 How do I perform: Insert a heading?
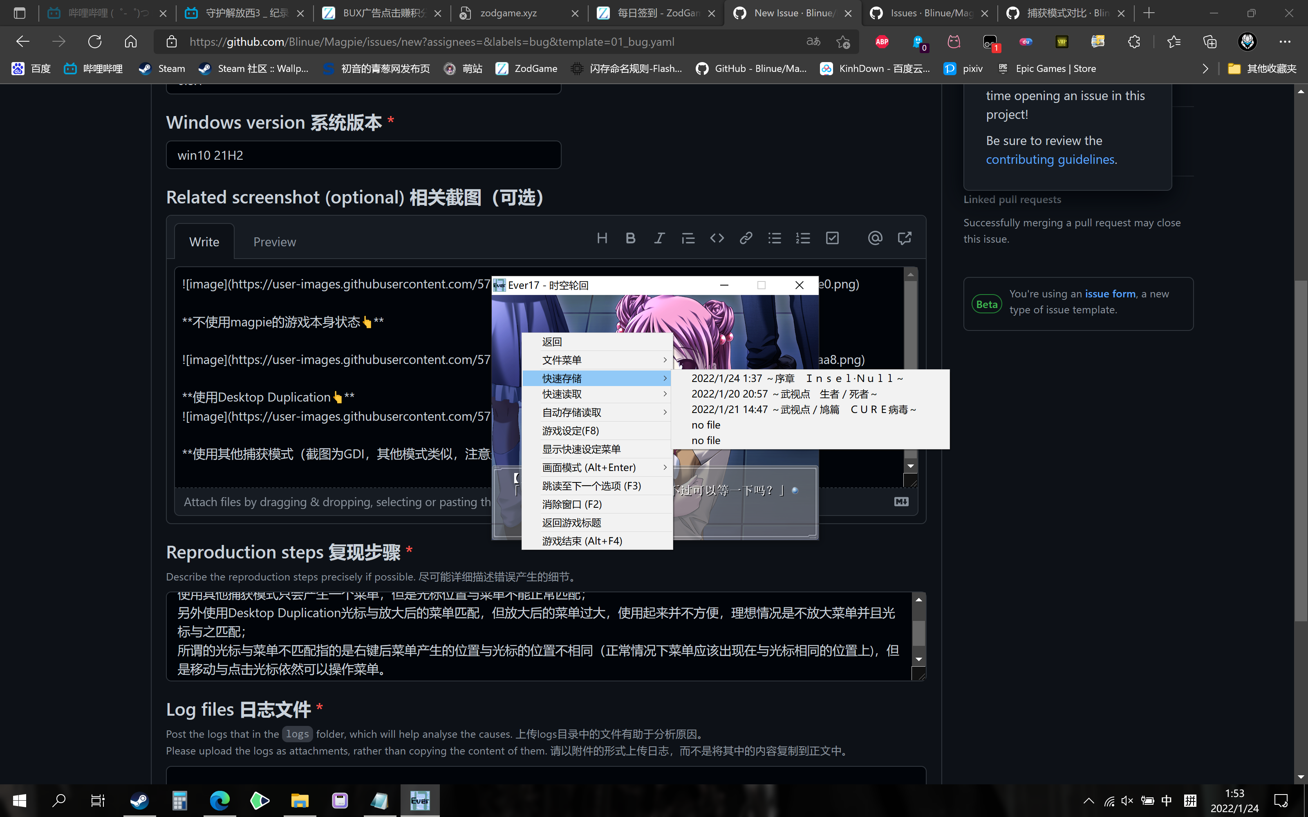pos(602,238)
